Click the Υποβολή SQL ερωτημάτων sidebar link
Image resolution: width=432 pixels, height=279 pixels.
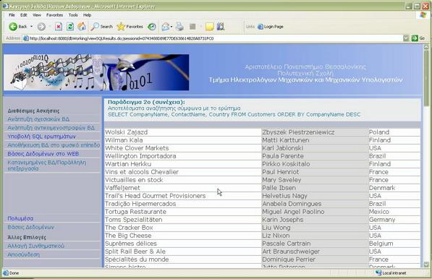click(x=41, y=136)
